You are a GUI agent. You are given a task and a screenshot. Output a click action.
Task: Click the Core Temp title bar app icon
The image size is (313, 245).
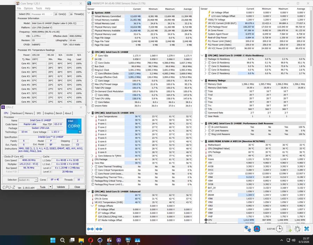18,3
